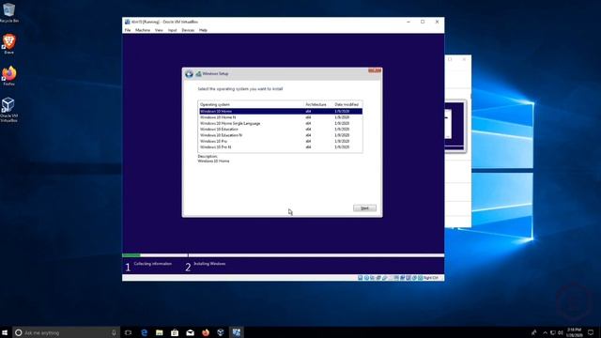Image resolution: width=601 pixels, height=338 pixels.
Task: Open Task View from the taskbar
Action: (x=128, y=332)
